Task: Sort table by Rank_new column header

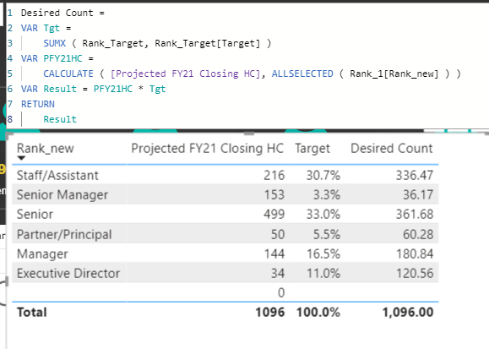Action: (x=46, y=149)
